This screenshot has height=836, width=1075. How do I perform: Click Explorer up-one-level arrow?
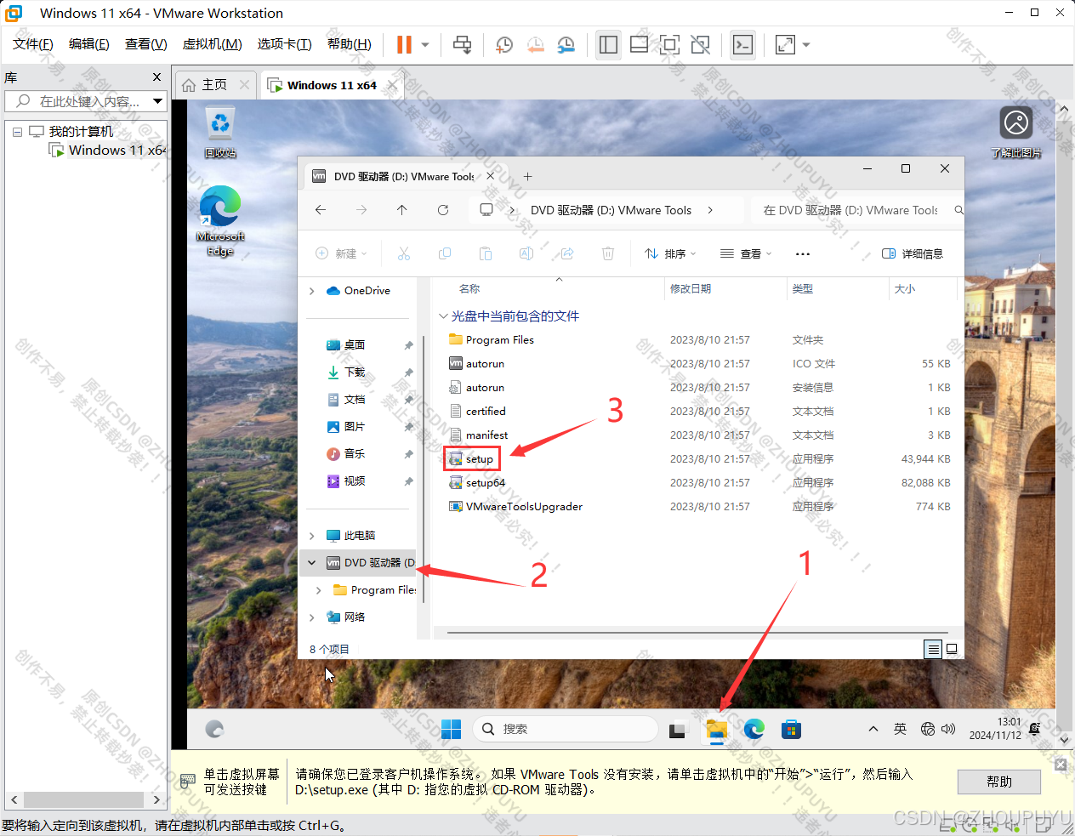(x=402, y=210)
